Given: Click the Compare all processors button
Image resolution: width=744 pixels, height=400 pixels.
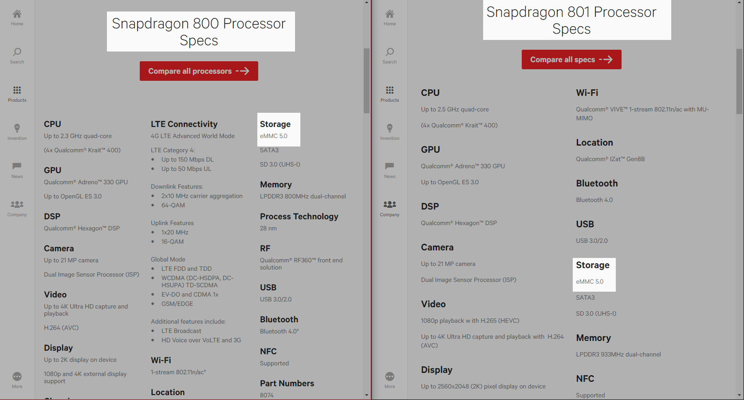Looking at the screenshot, I should click(x=199, y=71).
